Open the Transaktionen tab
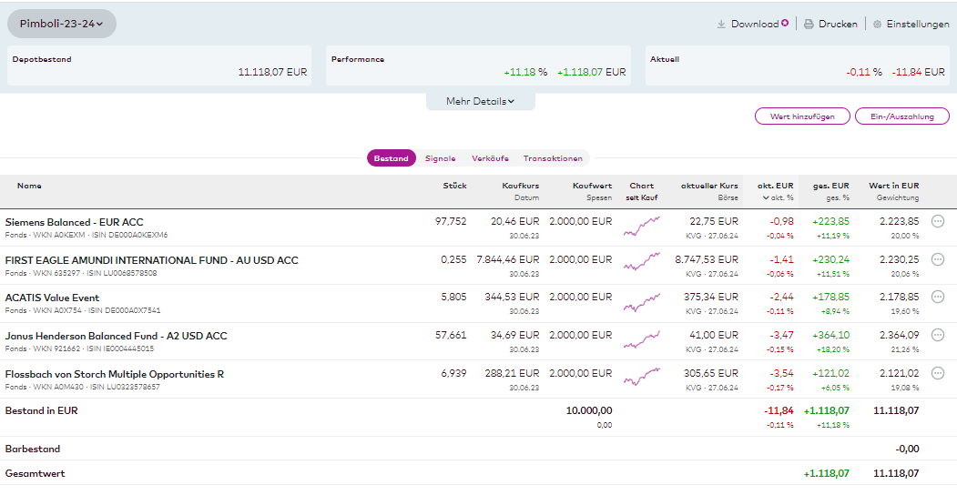Screen dimensions: 957x495 [553, 158]
